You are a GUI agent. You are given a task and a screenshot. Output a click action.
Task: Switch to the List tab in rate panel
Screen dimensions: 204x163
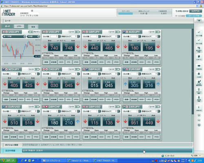tap(19, 26)
